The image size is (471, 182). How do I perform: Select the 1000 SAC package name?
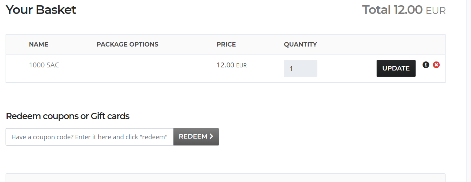[44, 65]
